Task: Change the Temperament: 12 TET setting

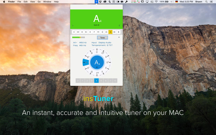Action: pos(102,45)
